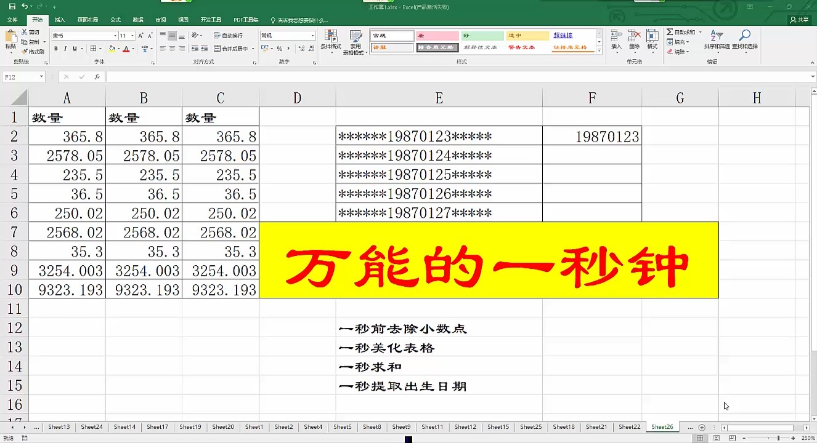Toggle italic formatting
This screenshot has height=443, width=817.
tap(65, 49)
